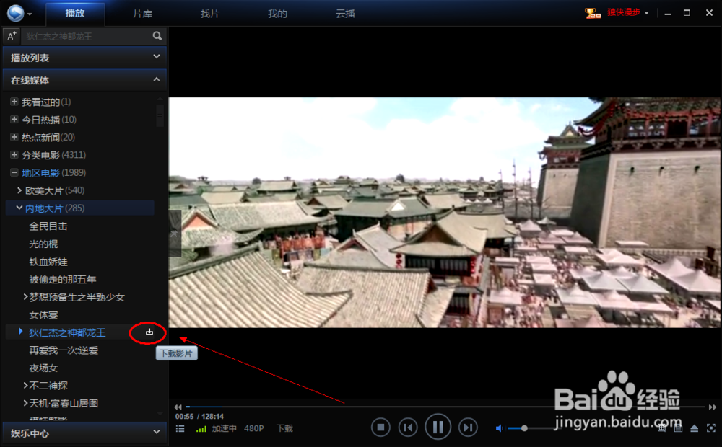Expand 今日热播 category
The width and height of the screenshot is (722, 447).
14,119
